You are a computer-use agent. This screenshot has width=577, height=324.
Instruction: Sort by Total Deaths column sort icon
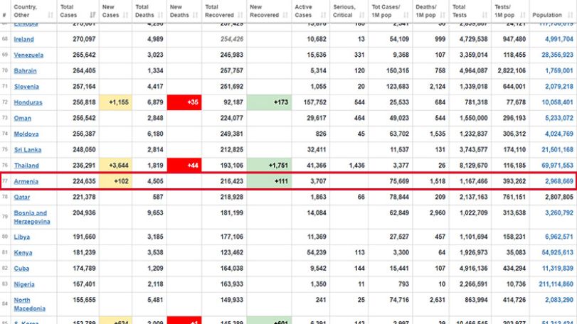(160, 15)
